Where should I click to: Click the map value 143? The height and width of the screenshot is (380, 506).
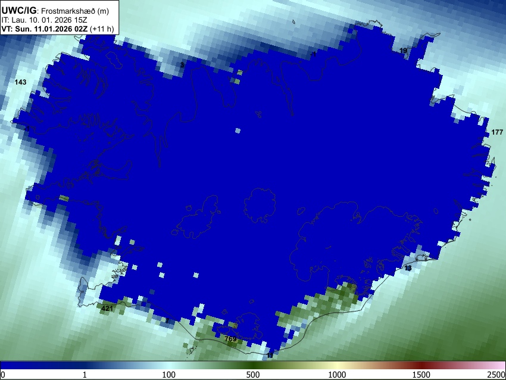tap(20, 82)
